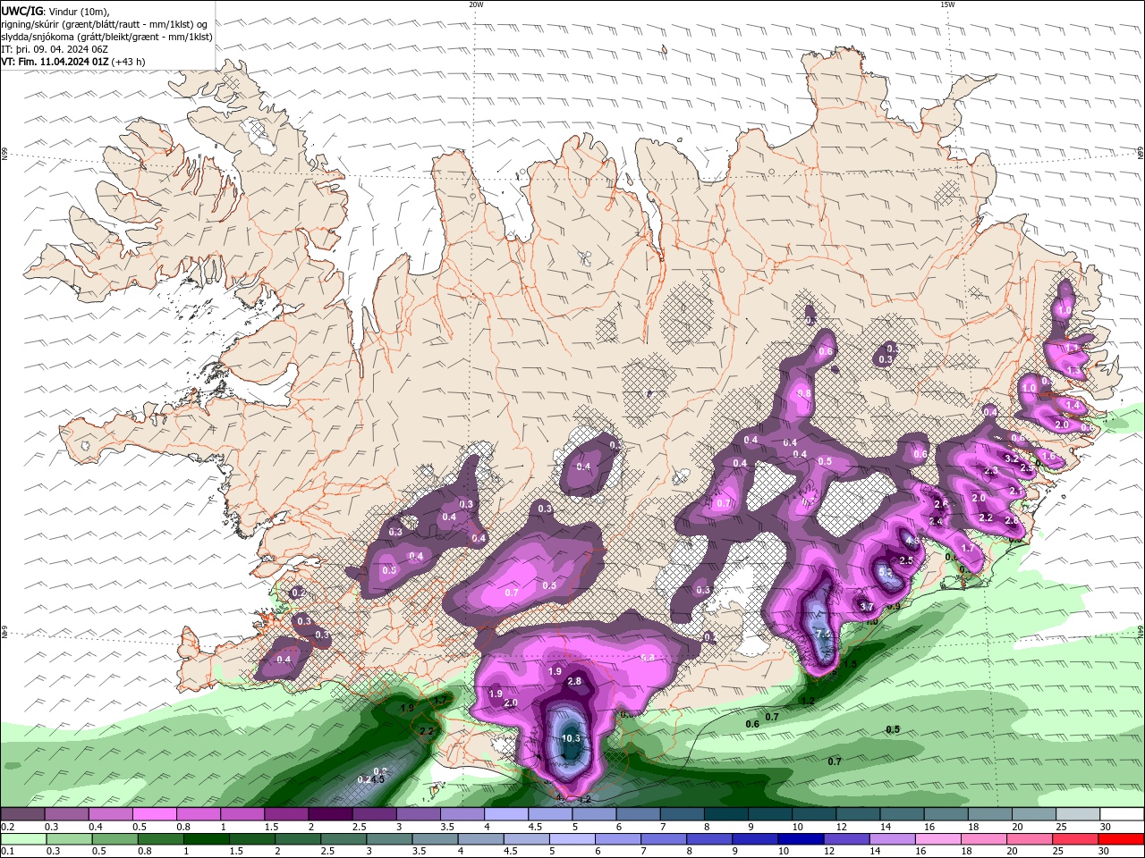Click the dusky purple 0.2 snow legend swatch

(x=22, y=814)
